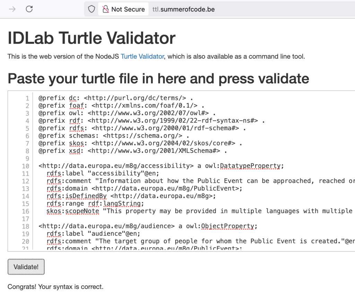The width and height of the screenshot is (355, 292).
Task: Click the '@prefix rdfs:' rdf-schema line
Action: coord(142,128)
